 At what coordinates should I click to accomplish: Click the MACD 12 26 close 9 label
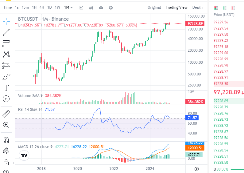(x=35, y=147)
